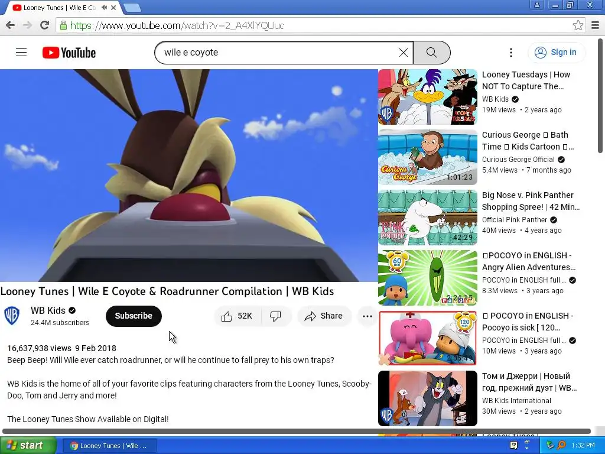This screenshot has width=605, height=454.
Task: Reload the page
Action: (x=45, y=25)
